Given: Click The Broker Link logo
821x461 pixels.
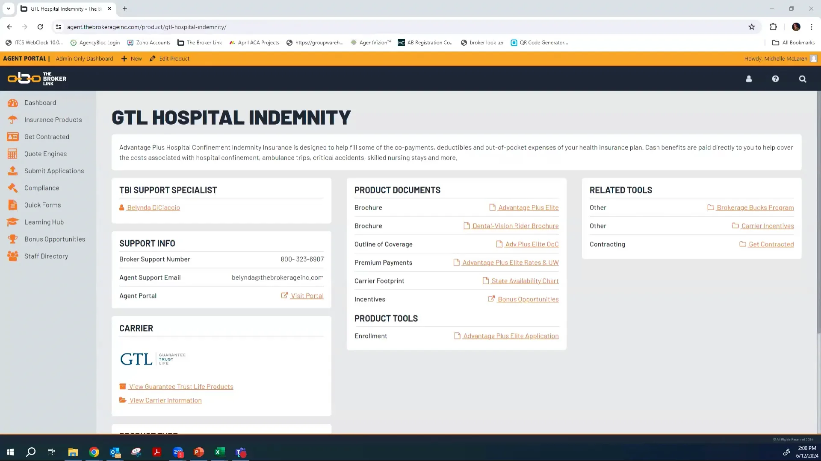Looking at the screenshot, I should click(37, 79).
